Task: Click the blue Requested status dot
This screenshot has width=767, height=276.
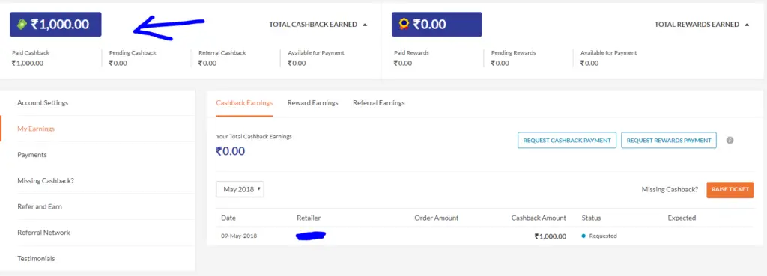Action: click(x=583, y=236)
